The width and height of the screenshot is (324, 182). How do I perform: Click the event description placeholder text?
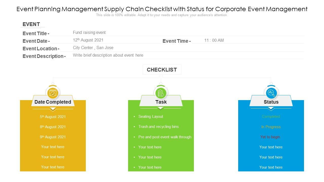point(108,55)
